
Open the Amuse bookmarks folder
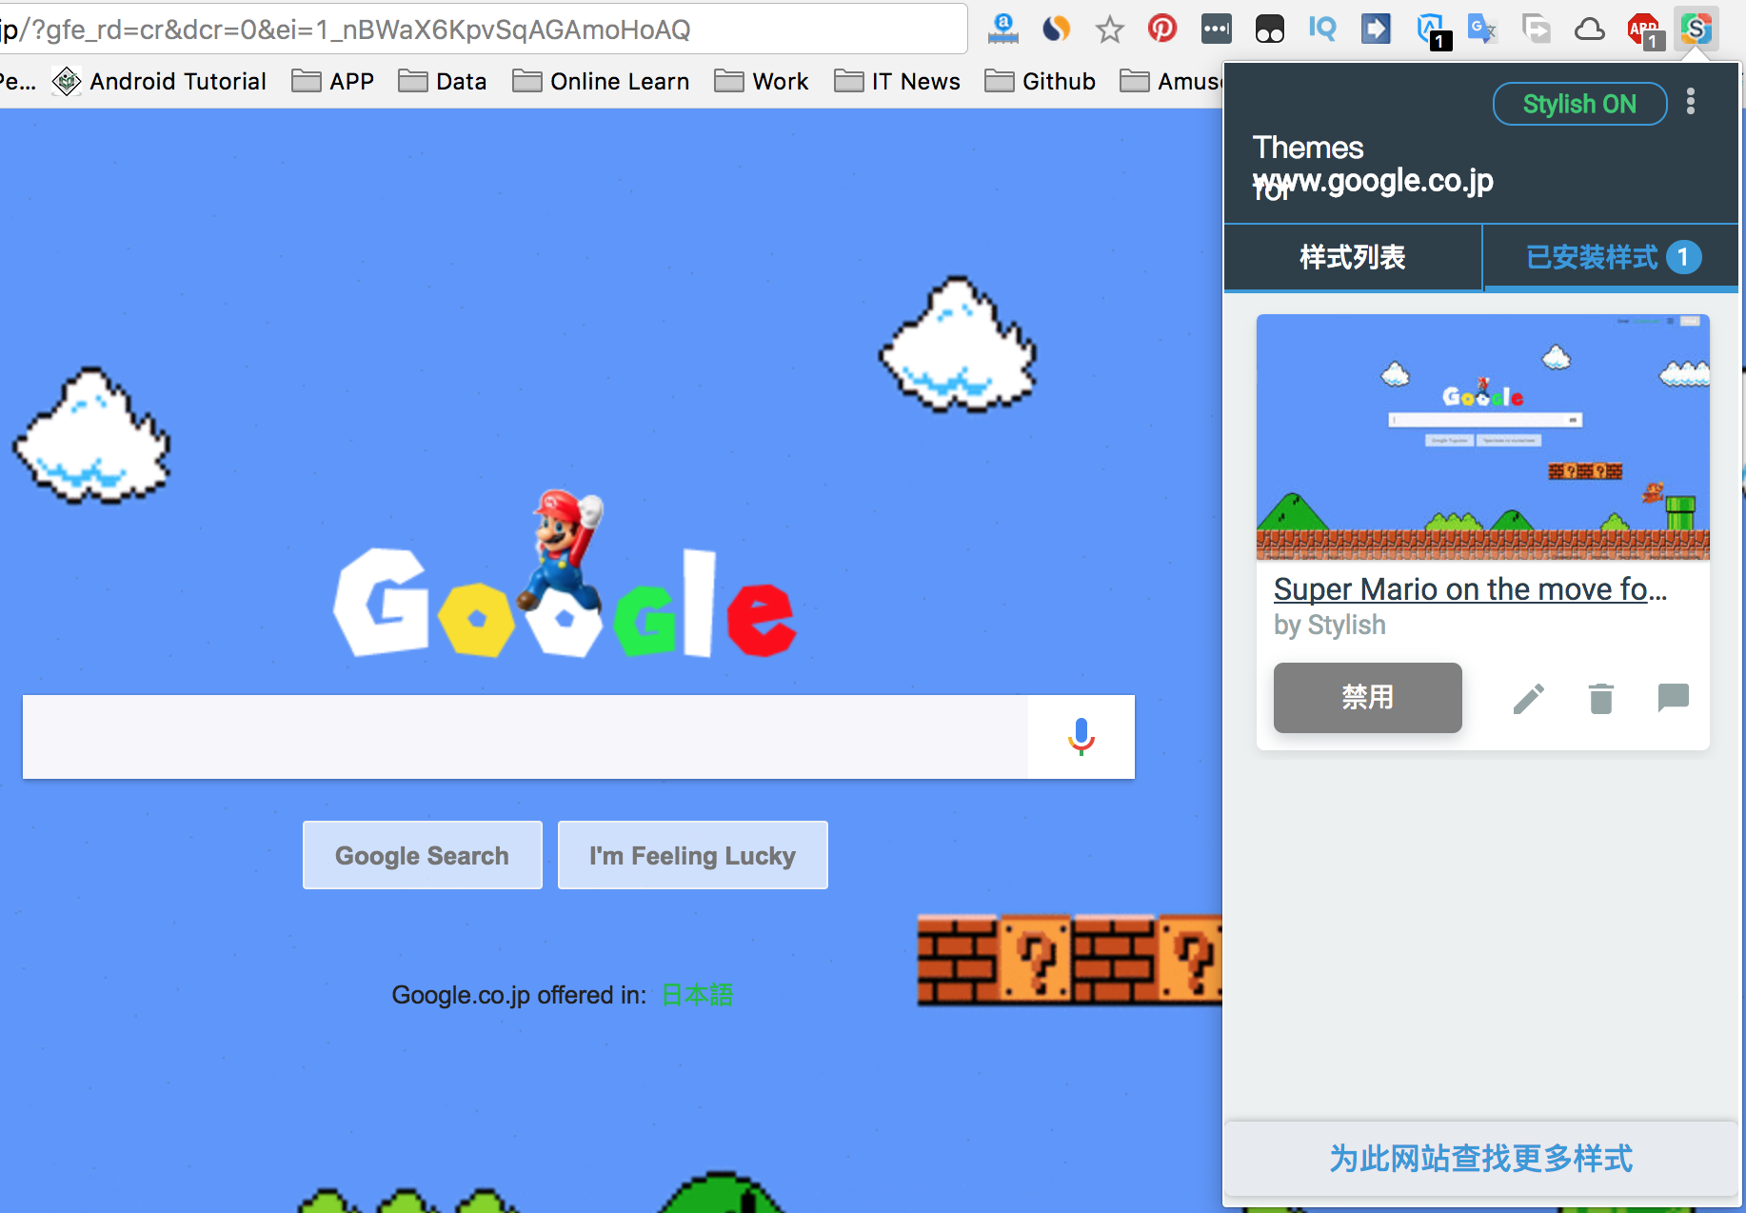point(1171,82)
